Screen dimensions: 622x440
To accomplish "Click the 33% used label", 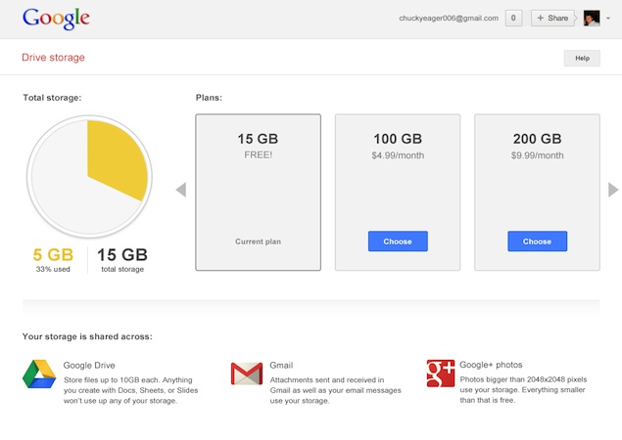I will [53, 269].
